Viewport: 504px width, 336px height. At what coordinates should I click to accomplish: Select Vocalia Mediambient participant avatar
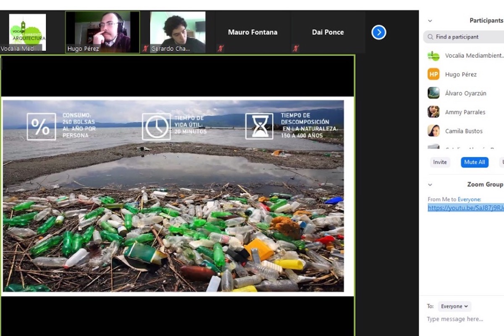[x=433, y=55]
